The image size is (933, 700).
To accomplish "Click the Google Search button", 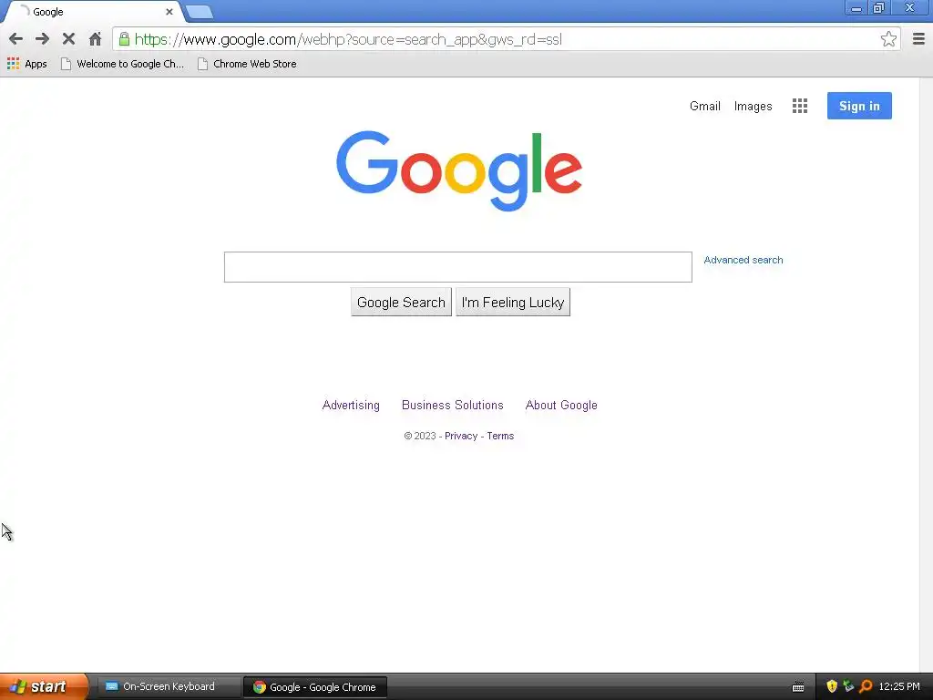I will pyautogui.click(x=401, y=303).
